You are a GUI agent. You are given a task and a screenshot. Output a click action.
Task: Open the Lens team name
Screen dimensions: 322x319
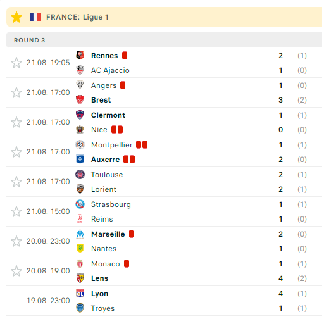[99, 278]
